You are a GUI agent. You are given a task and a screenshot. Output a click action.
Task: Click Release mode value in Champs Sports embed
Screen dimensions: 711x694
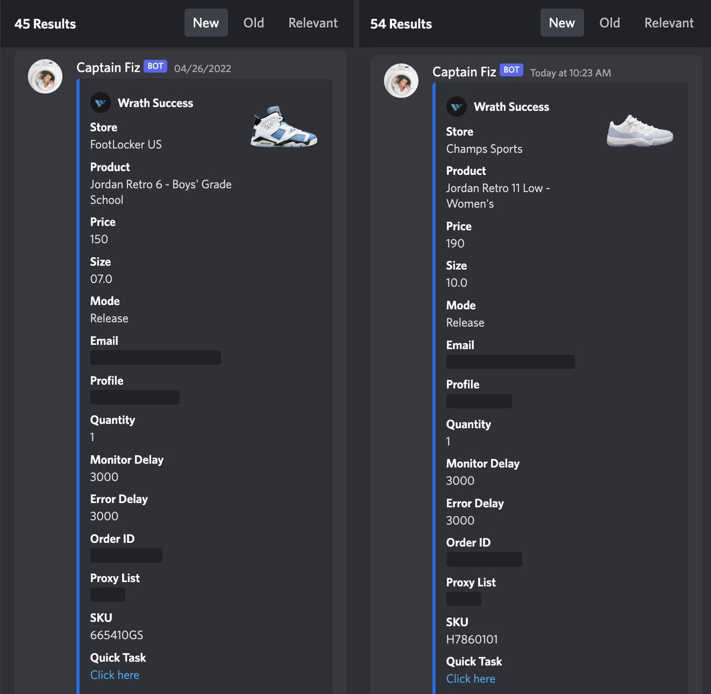pyautogui.click(x=465, y=323)
